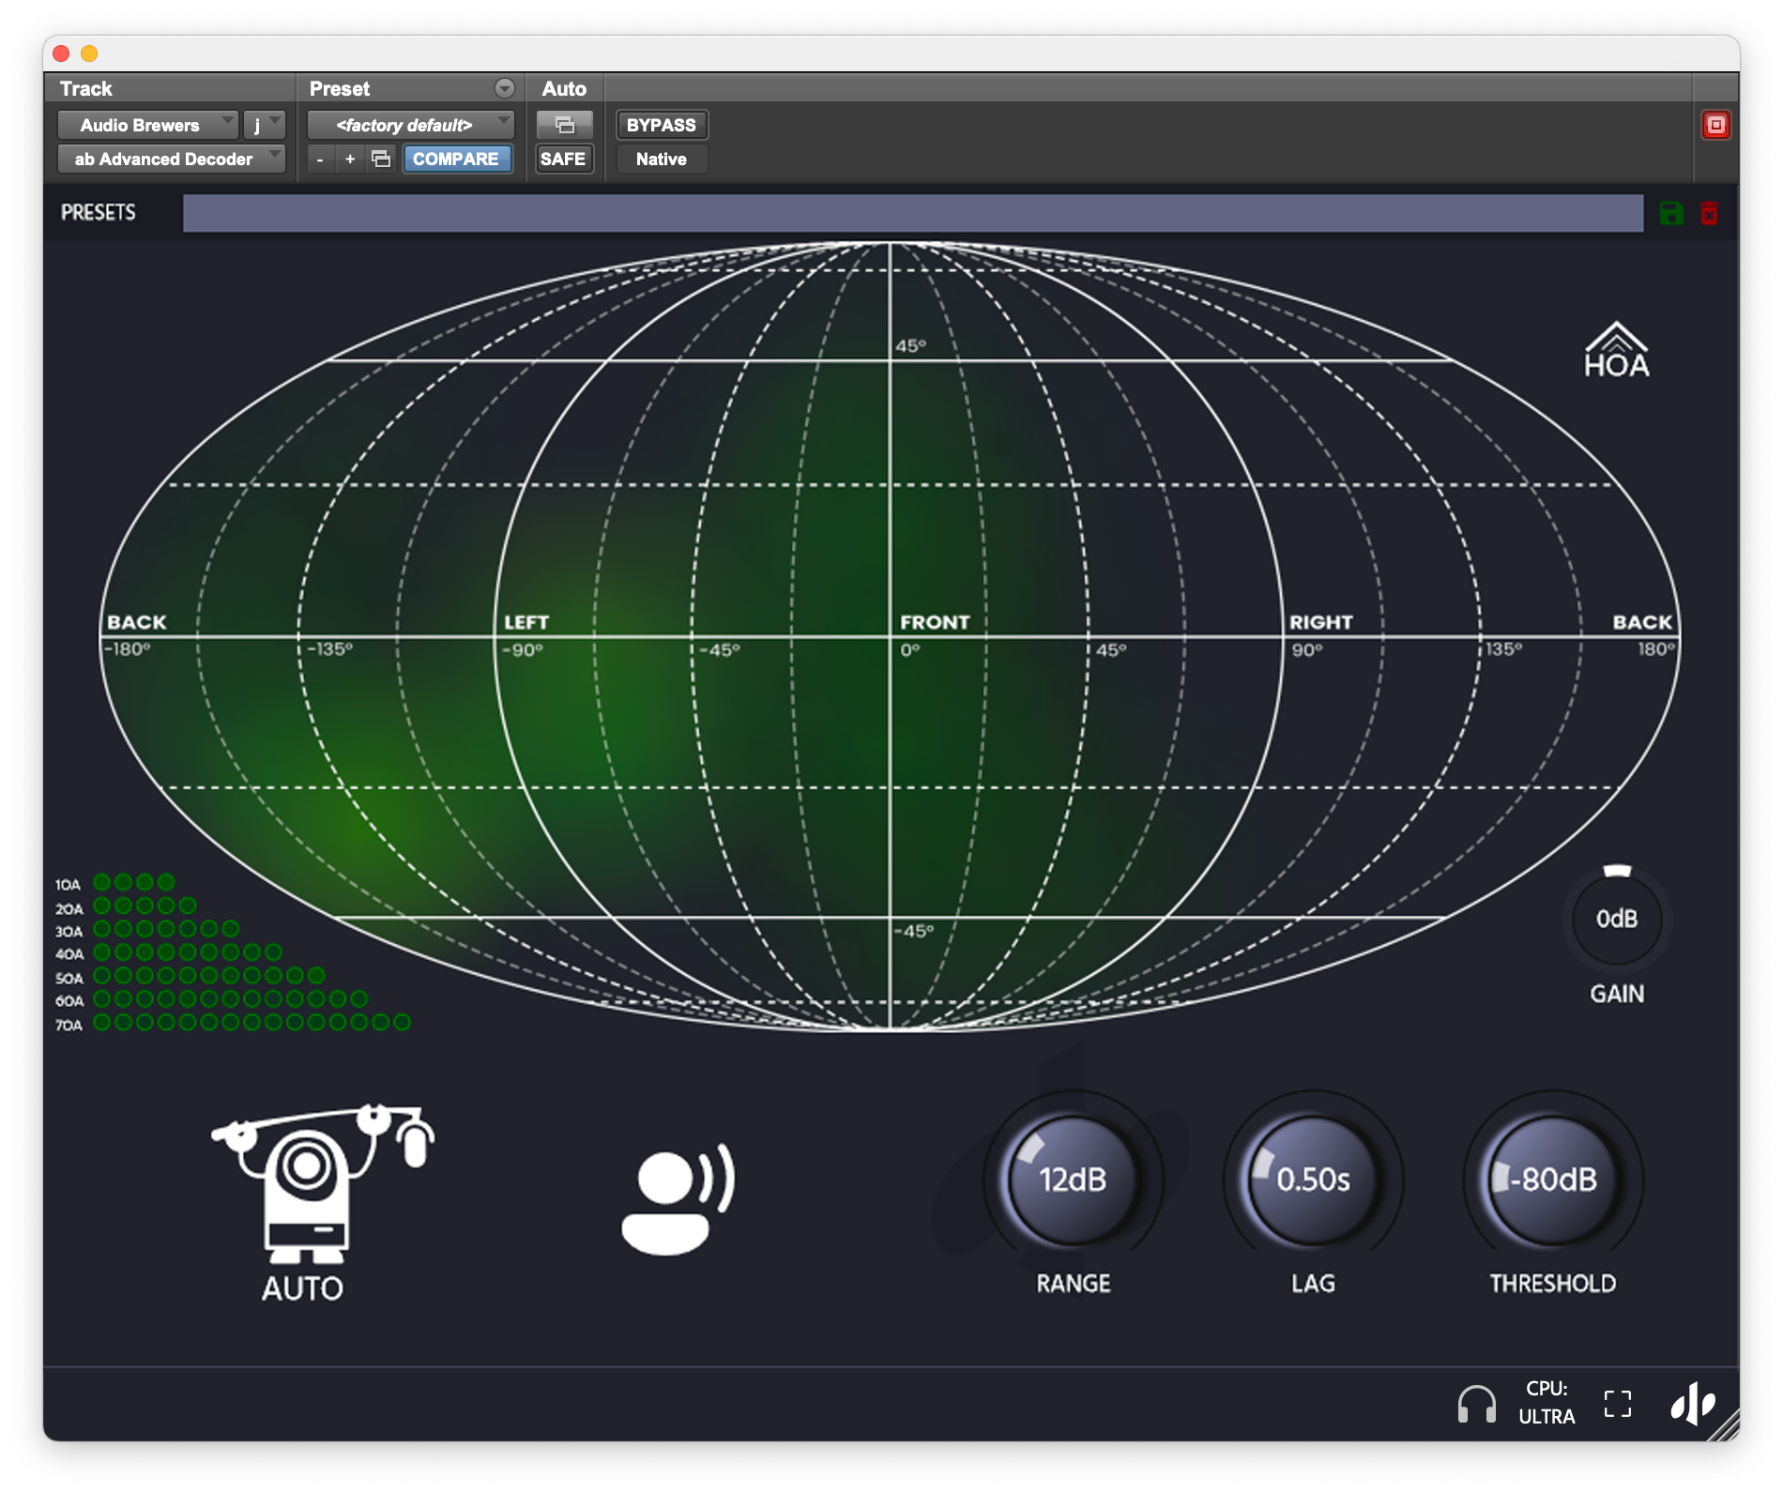Click the RIGHT 90° label on sphere
Image resolution: width=1783 pixels, height=1492 pixels.
(1320, 634)
